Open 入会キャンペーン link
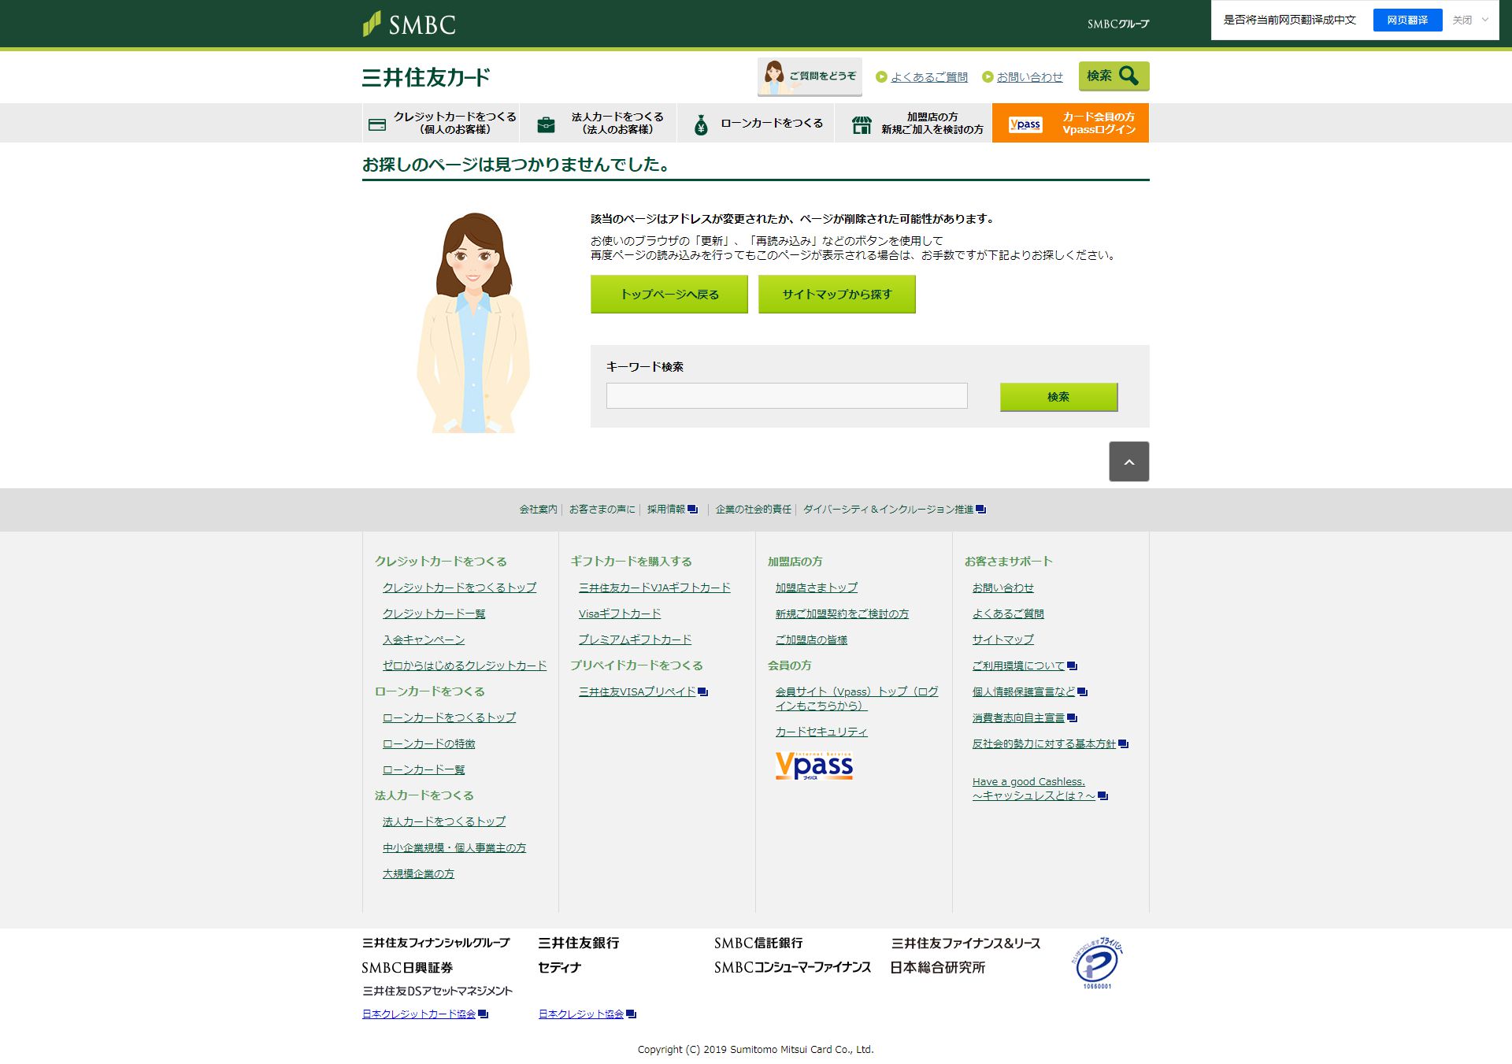The height and width of the screenshot is (1064, 1512). point(424,640)
